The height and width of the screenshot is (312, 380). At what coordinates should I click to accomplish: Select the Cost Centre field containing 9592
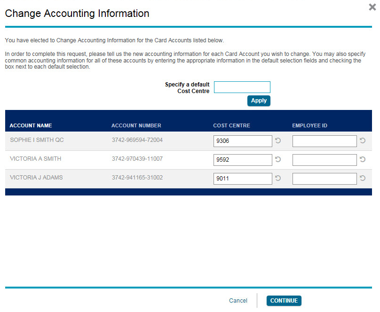coord(243,160)
